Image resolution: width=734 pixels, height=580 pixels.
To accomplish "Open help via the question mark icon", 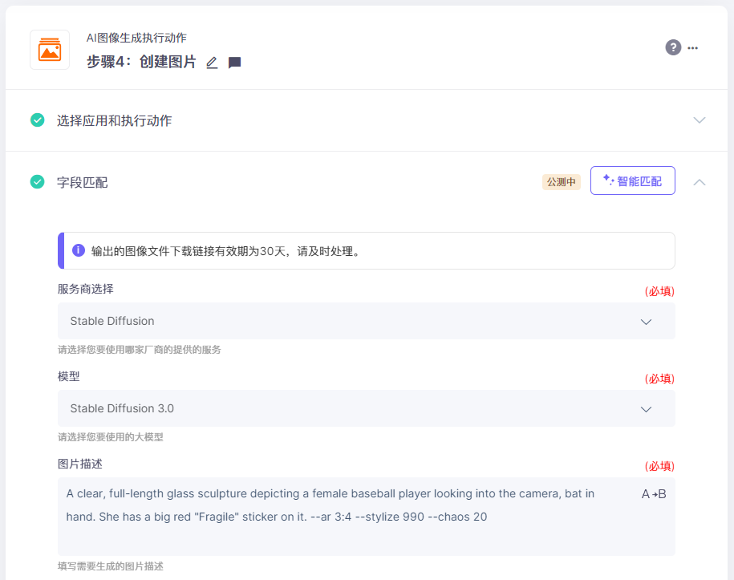I will pos(673,47).
